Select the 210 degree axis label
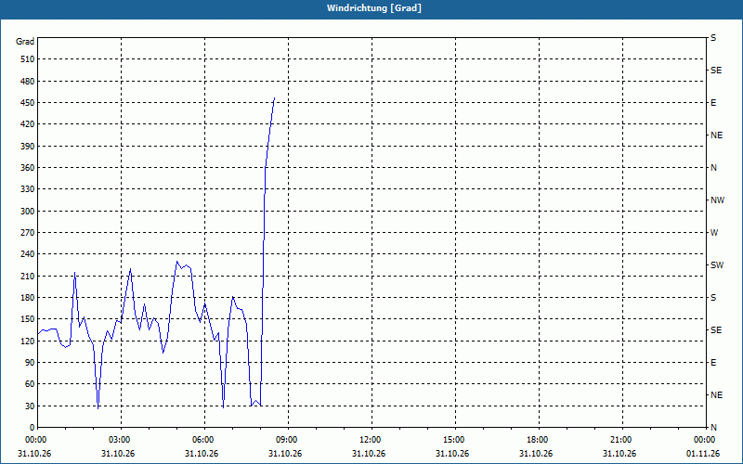Screen dimensions: 743x464 point(28,276)
